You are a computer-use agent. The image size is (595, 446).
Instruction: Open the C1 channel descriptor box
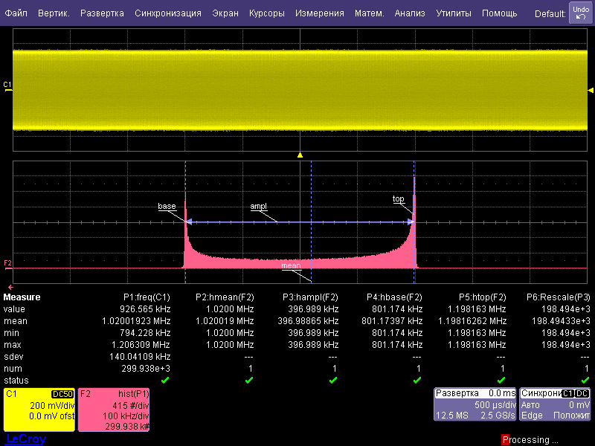(x=38, y=410)
